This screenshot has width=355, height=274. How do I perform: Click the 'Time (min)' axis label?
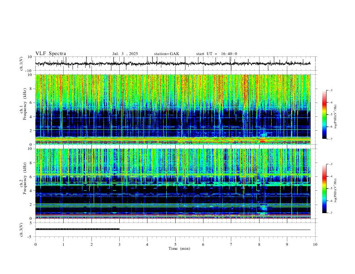[179, 248]
